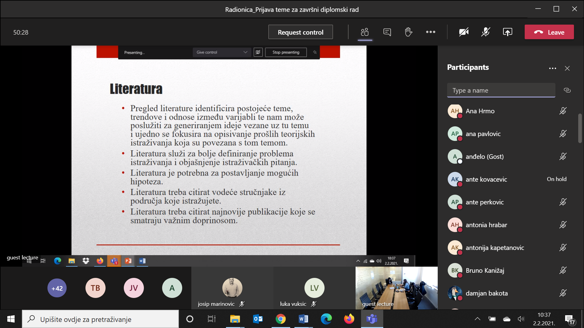Open the conversation chat icon
This screenshot has width=584, height=328.
pos(387,32)
